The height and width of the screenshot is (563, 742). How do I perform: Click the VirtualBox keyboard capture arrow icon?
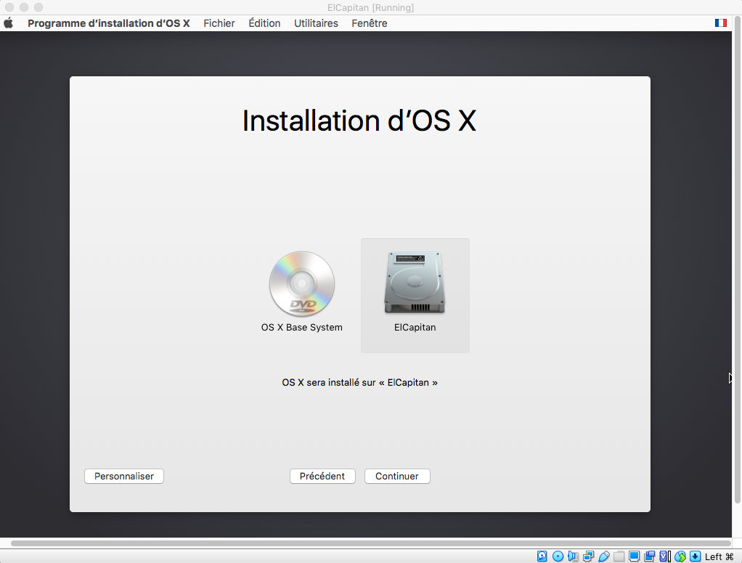click(x=695, y=556)
